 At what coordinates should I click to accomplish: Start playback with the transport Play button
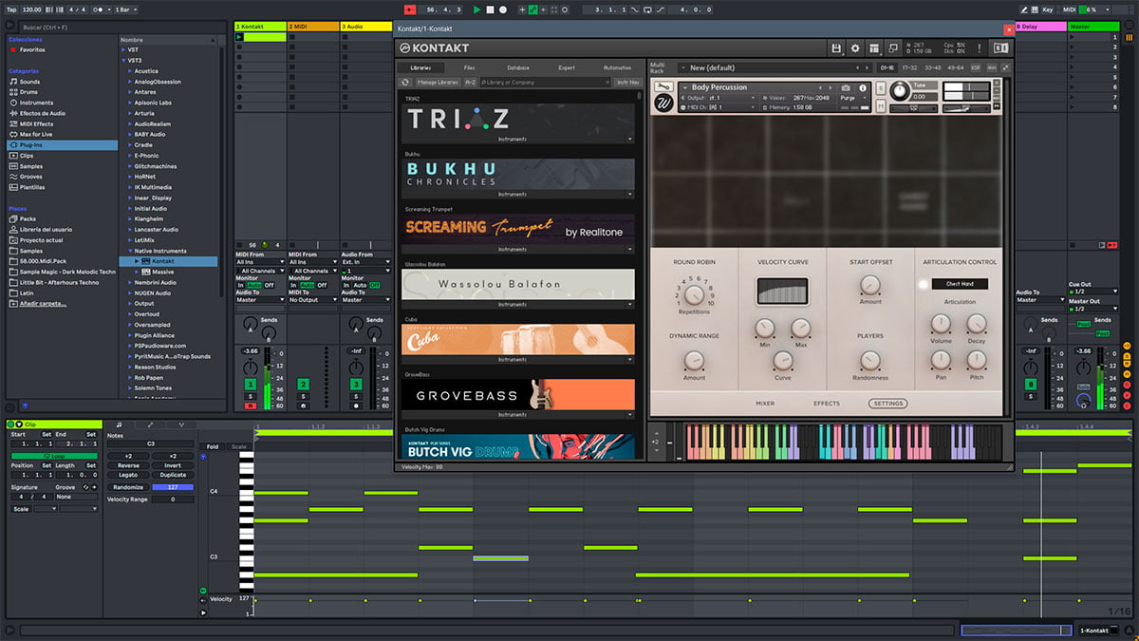(477, 9)
